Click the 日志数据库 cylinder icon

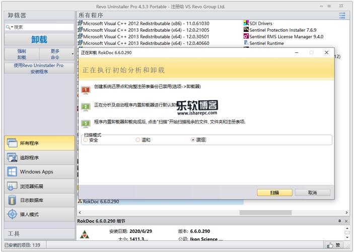(x=12, y=200)
